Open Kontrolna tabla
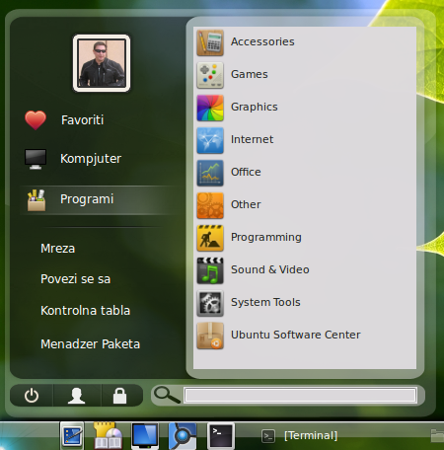The image size is (444, 450). coord(85,311)
